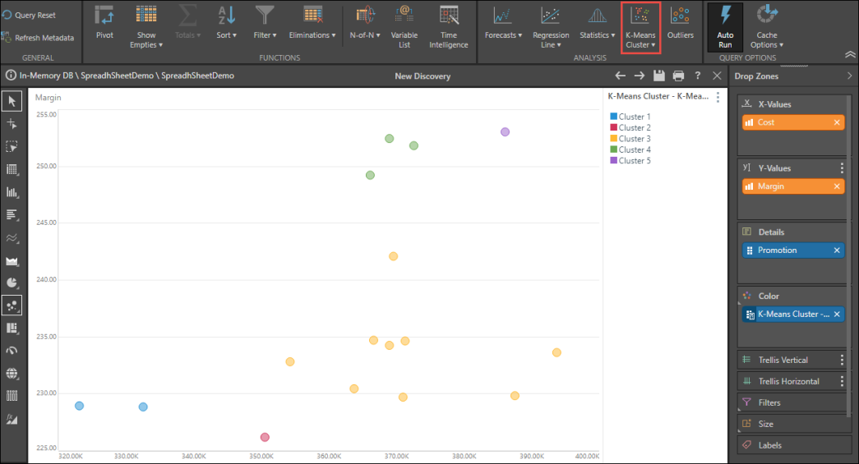This screenshot has width=859, height=464.
Task: Select the scatter chart type in left toolbar
Action: 12,306
